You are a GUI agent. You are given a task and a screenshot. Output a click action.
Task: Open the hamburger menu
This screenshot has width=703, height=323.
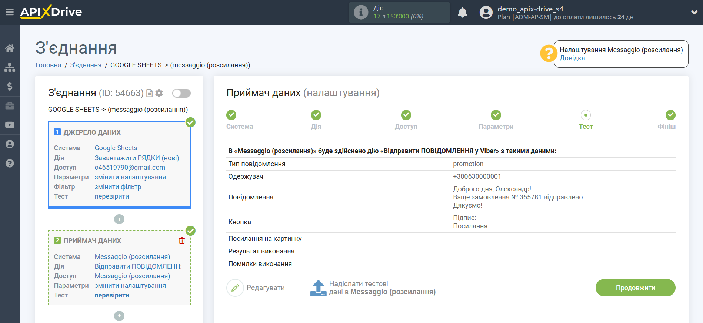pos(10,12)
